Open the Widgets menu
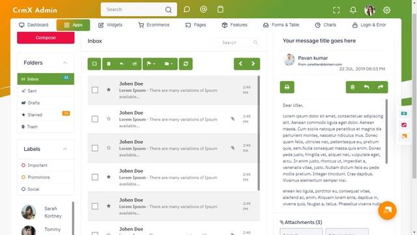 pyautogui.click(x=110, y=25)
